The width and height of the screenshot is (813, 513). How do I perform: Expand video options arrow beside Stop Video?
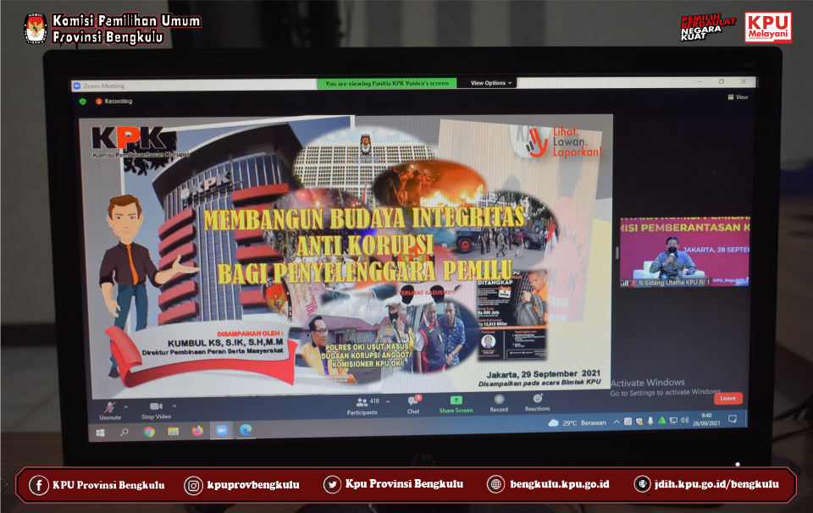tap(174, 406)
